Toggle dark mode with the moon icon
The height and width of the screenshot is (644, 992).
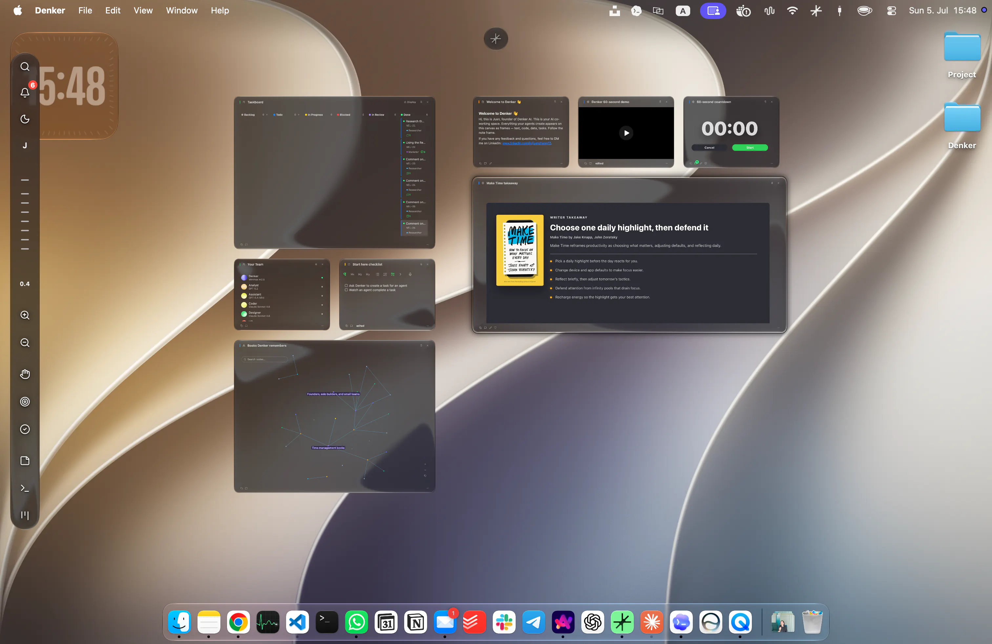pyautogui.click(x=25, y=119)
